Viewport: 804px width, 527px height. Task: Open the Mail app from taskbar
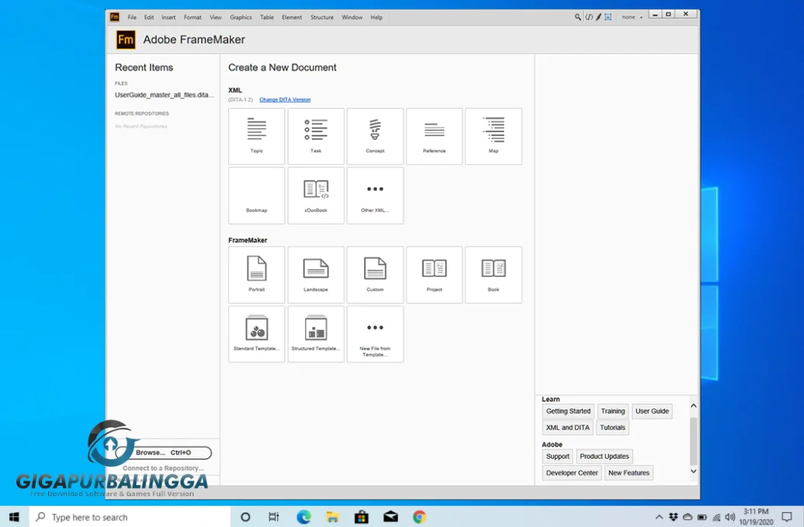click(x=390, y=517)
